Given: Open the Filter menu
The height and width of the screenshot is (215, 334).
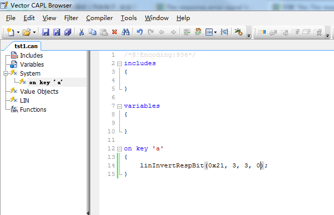Looking at the screenshot, I should [71, 18].
